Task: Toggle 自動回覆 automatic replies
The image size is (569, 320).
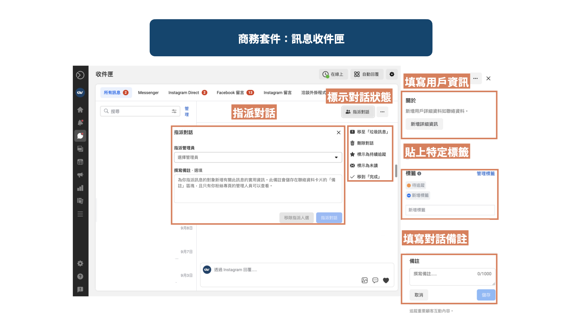Action: pyautogui.click(x=367, y=74)
